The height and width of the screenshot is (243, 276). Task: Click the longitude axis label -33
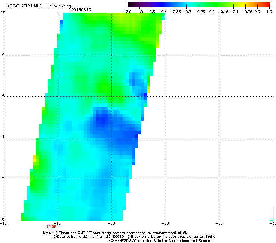point(219,223)
